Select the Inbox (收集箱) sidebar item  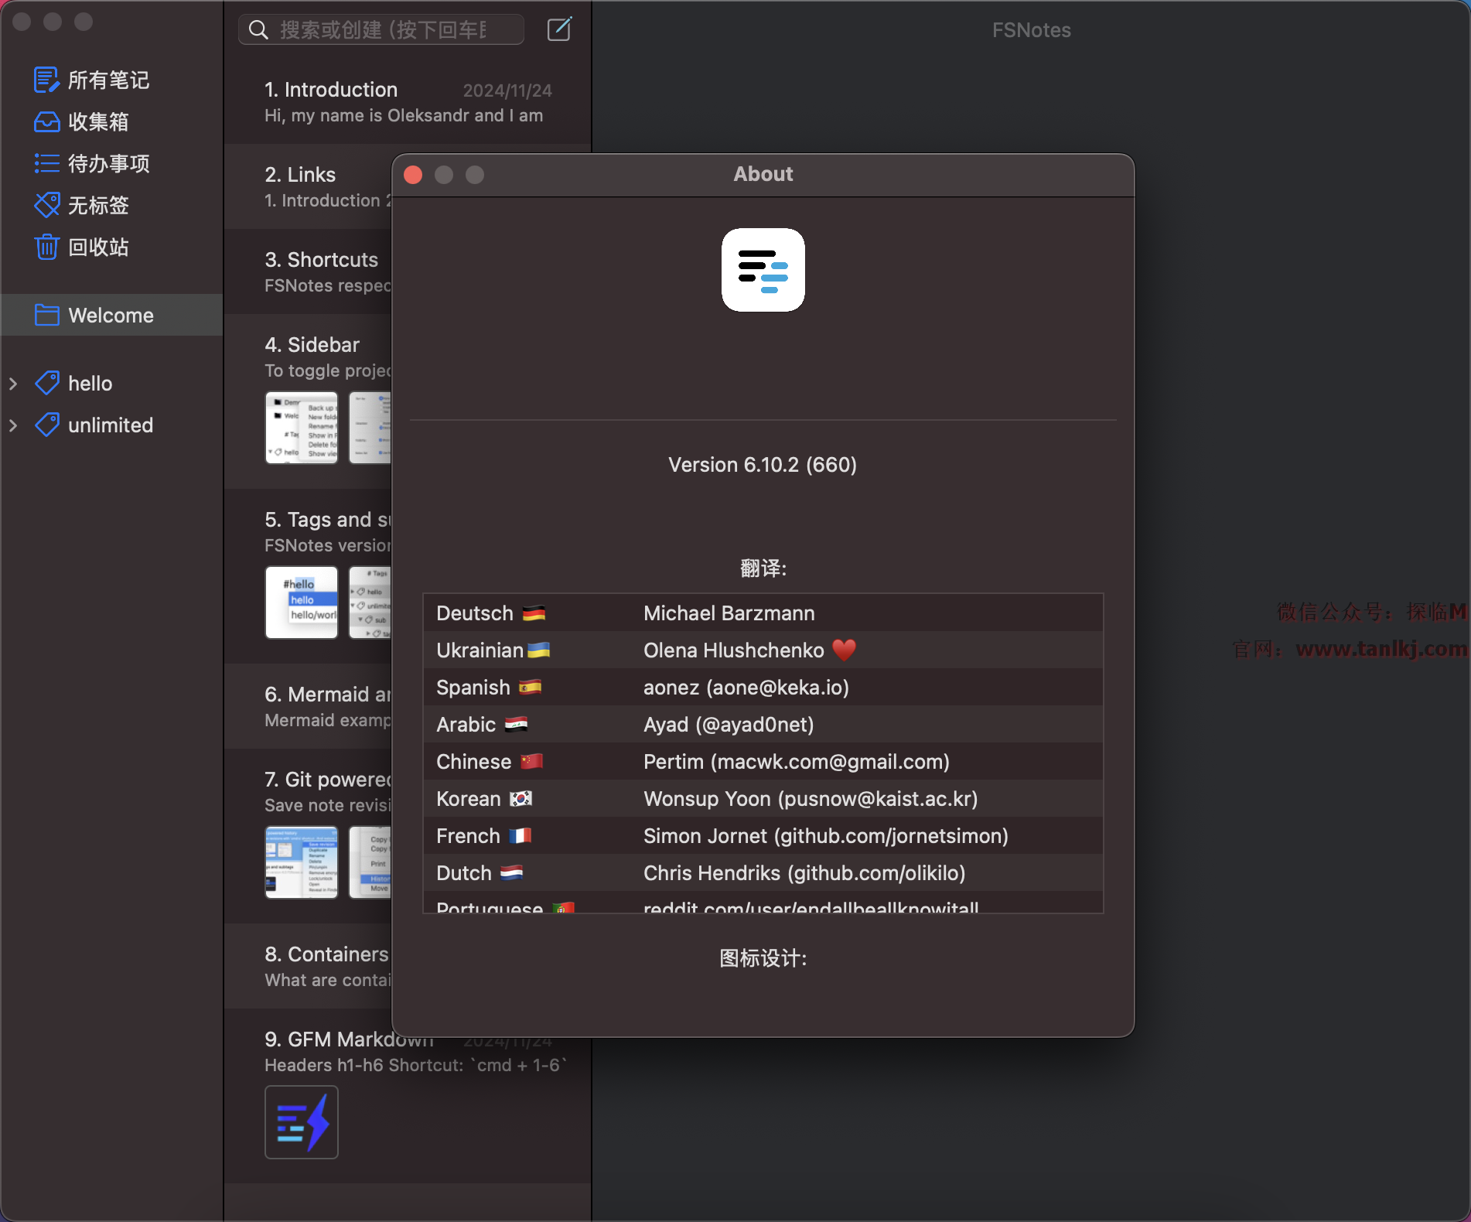[98, 121]
